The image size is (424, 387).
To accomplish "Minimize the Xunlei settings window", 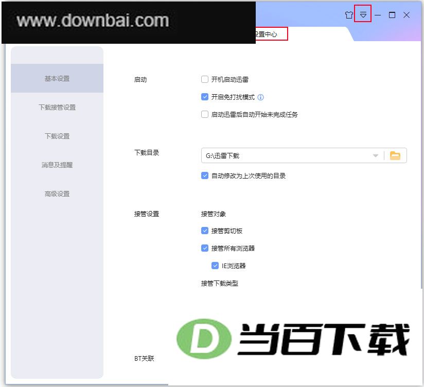I will click(378, 15).
